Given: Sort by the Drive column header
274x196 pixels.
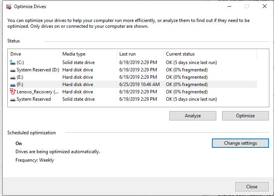Looking at the screenshot, I should pos(34,54).
